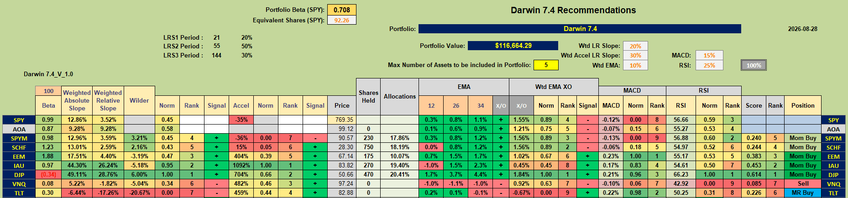Screen dimensions: 848x198
Task: Click the Wtd EMA XO group header
Action: click(554, 87)
